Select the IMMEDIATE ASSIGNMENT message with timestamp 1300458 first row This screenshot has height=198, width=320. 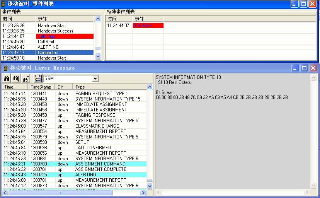pos(75,104)
